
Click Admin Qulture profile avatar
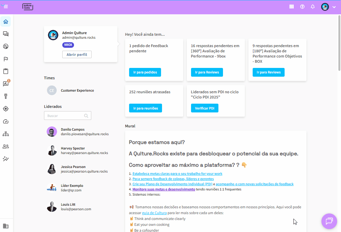coord(53,35)
